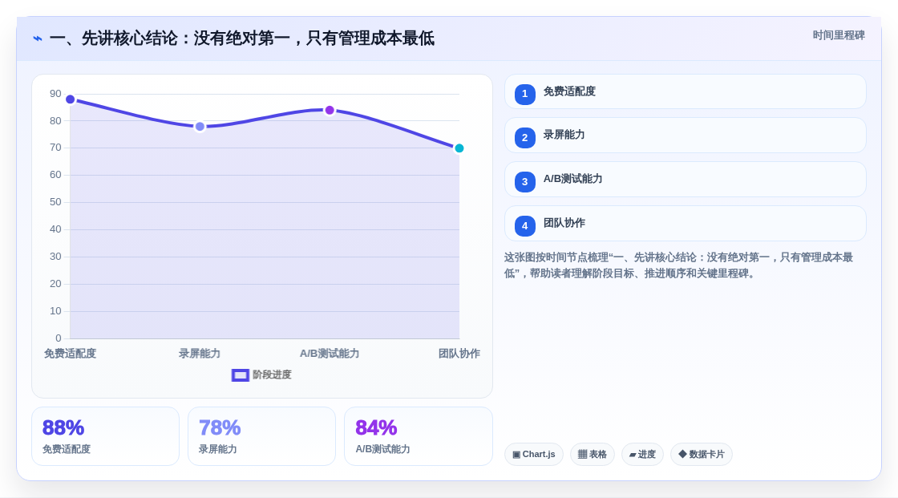Screen dimensions: 898x498
Task: Click the y-axis value 50
Action: pos(55,202)
